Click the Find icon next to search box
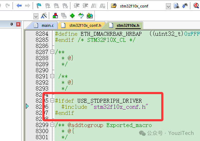The height and width of the screenshot is (141, 200). (x=176, y=6)
